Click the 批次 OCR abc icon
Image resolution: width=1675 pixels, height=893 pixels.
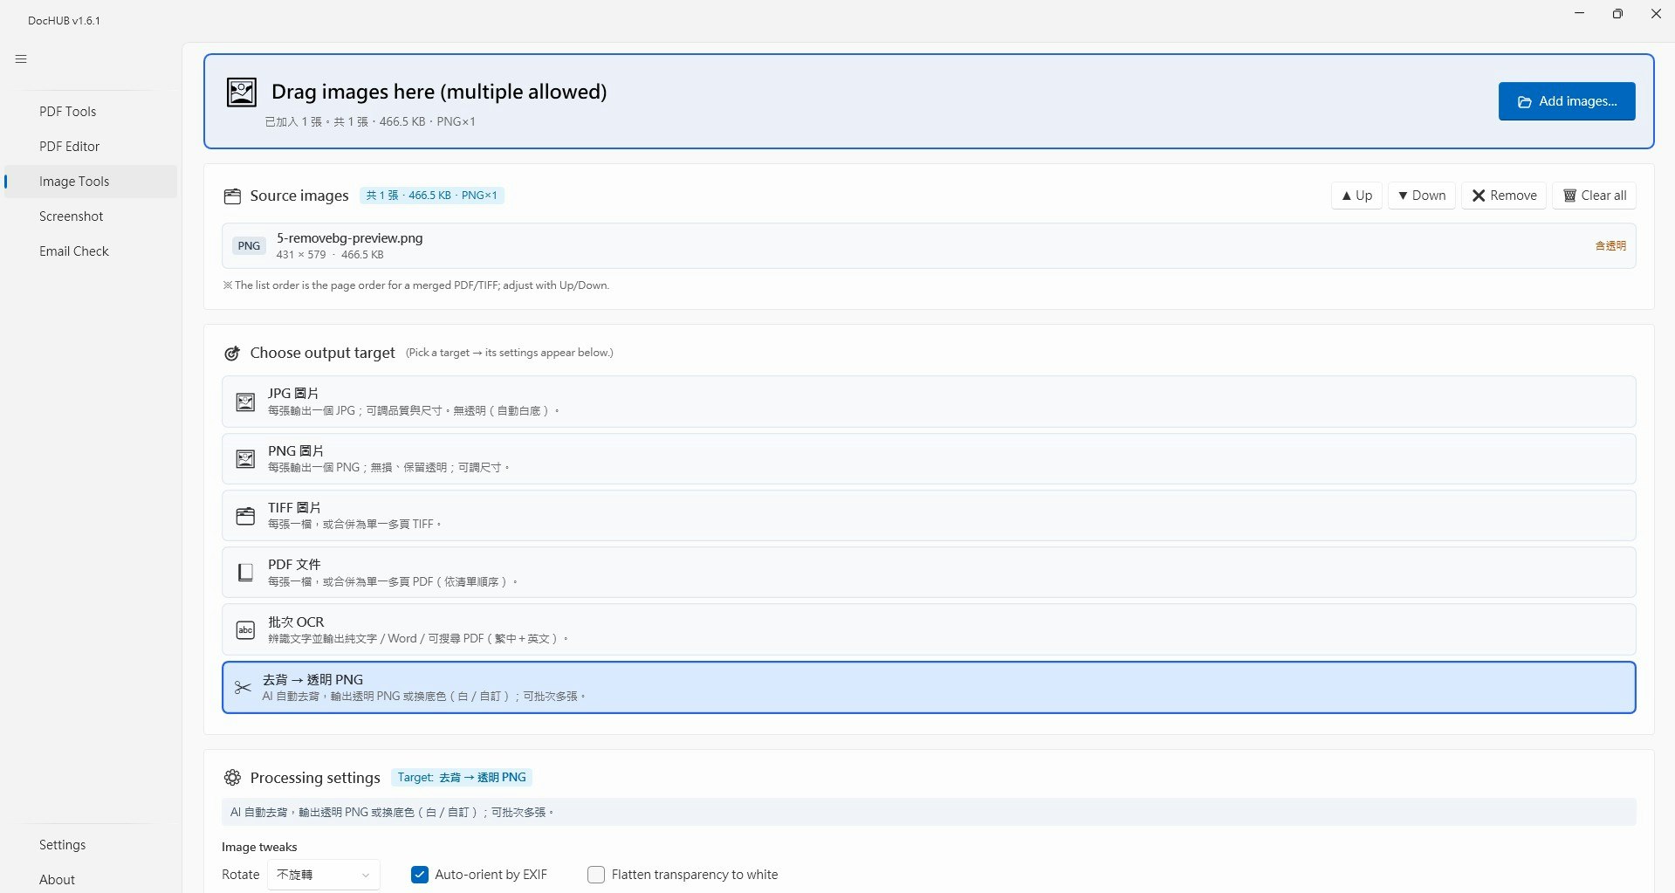click(x=246, y=630)
